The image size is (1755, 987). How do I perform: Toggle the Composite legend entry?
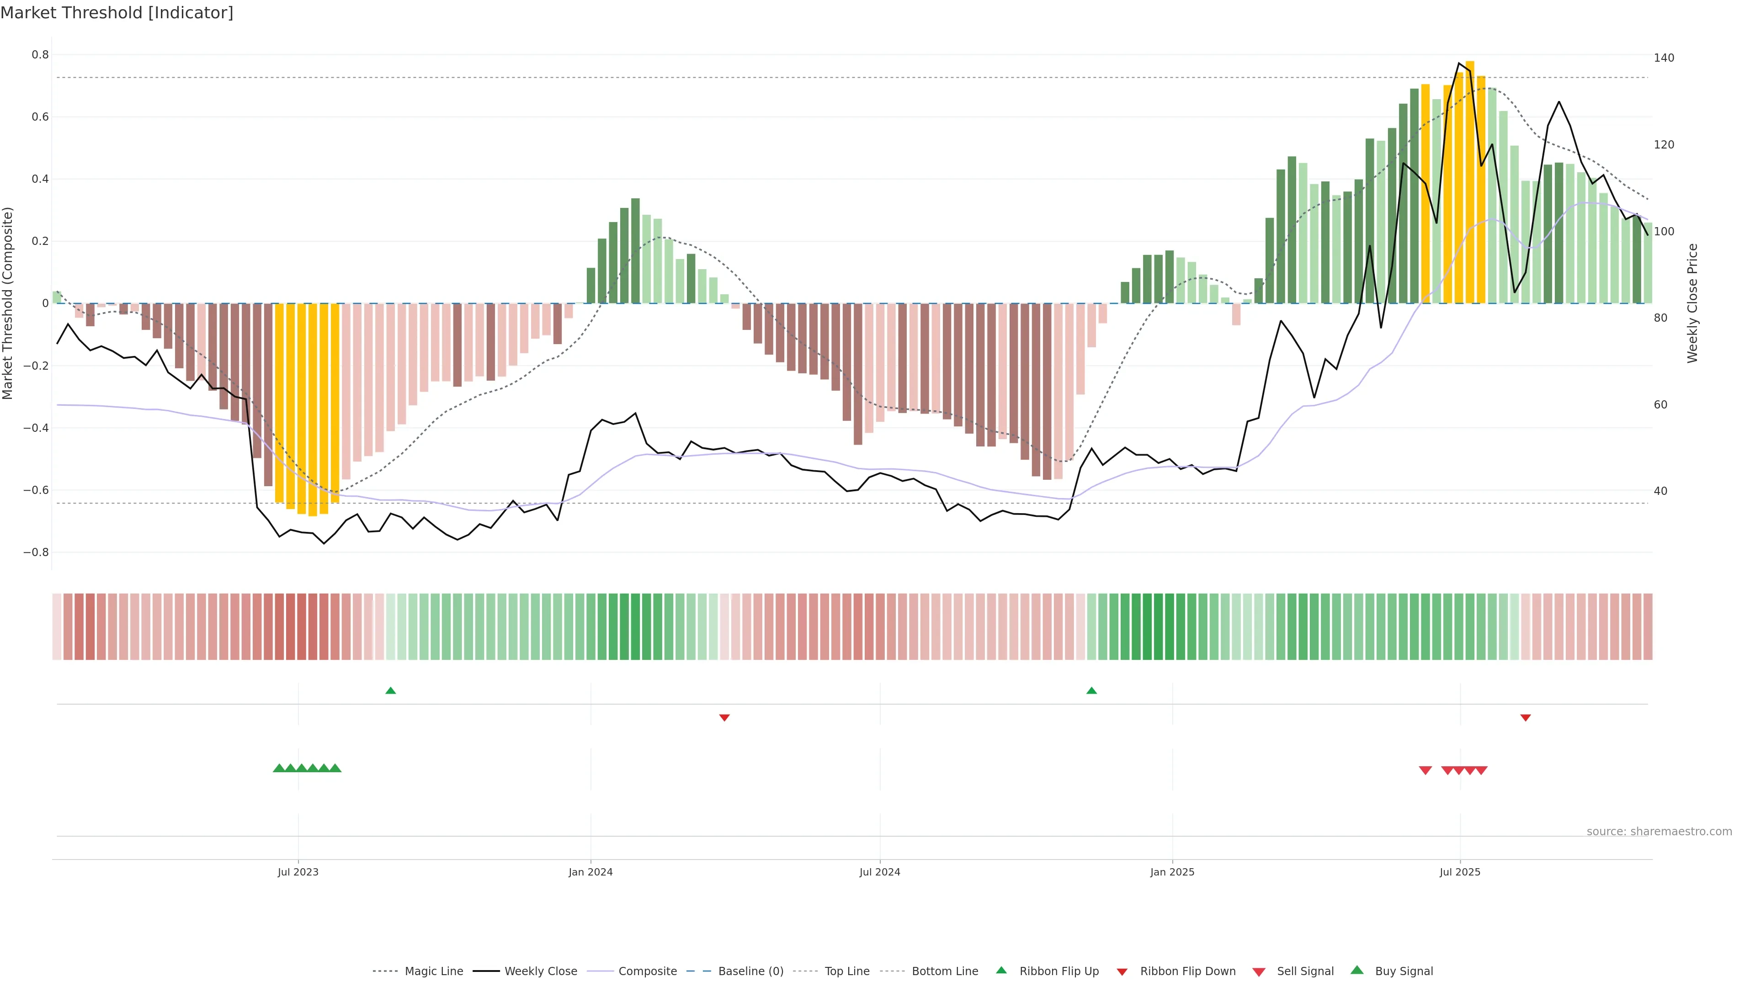point(647,971)
